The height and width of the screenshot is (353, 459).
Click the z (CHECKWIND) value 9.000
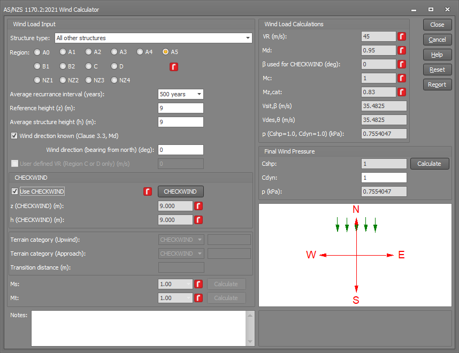click(x=175, y=206)
